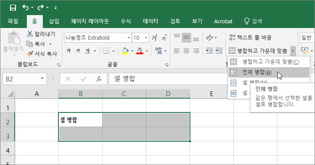This screenshot has height=165, width=315.
Task: Toggle italic formatting
Action: (x=78, y=51)
